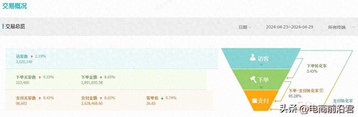The width and height of the screenshot is (358, 117).
Task: Select the date range 2024-04-23~2024-04-29
Action: (x=289, y=27)
